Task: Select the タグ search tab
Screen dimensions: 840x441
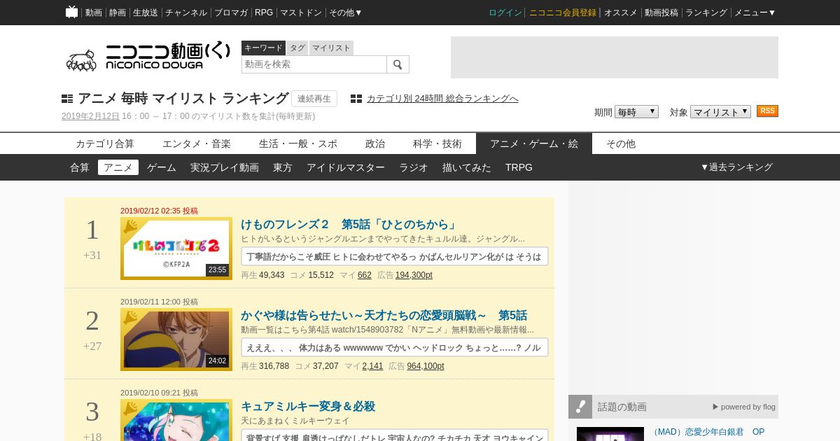Action: (297, 48)
